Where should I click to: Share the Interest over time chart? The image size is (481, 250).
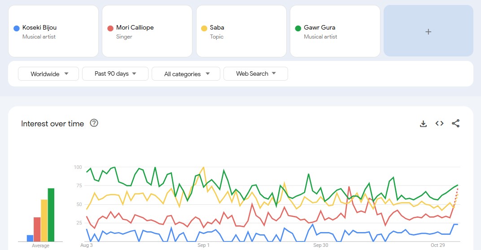456,124
